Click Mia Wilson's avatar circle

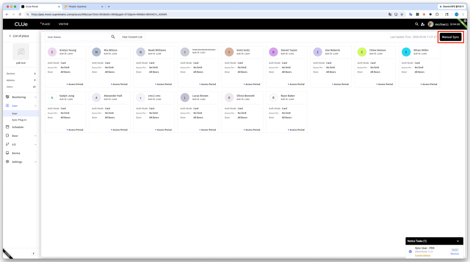tap(96, 52)
